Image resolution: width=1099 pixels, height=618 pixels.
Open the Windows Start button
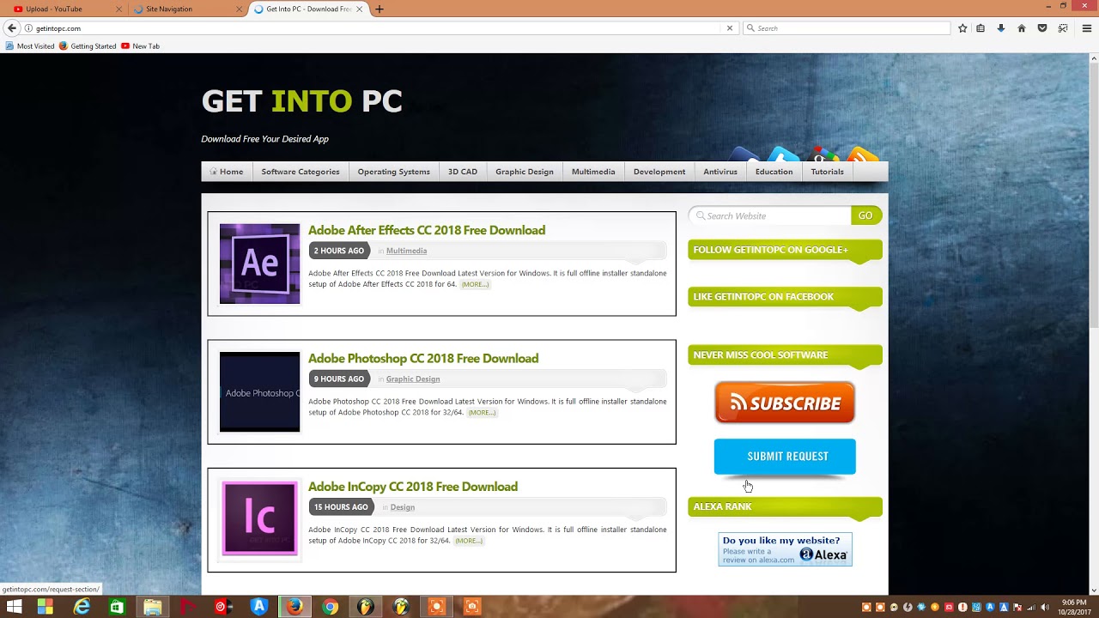(x=14, y=607)
